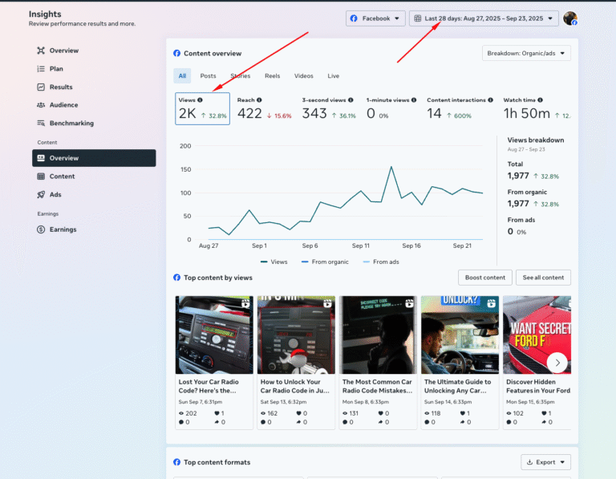Open the Lost Your Car Radio Code thumbnail
The image size is (616, 479).
coord(214,335)
